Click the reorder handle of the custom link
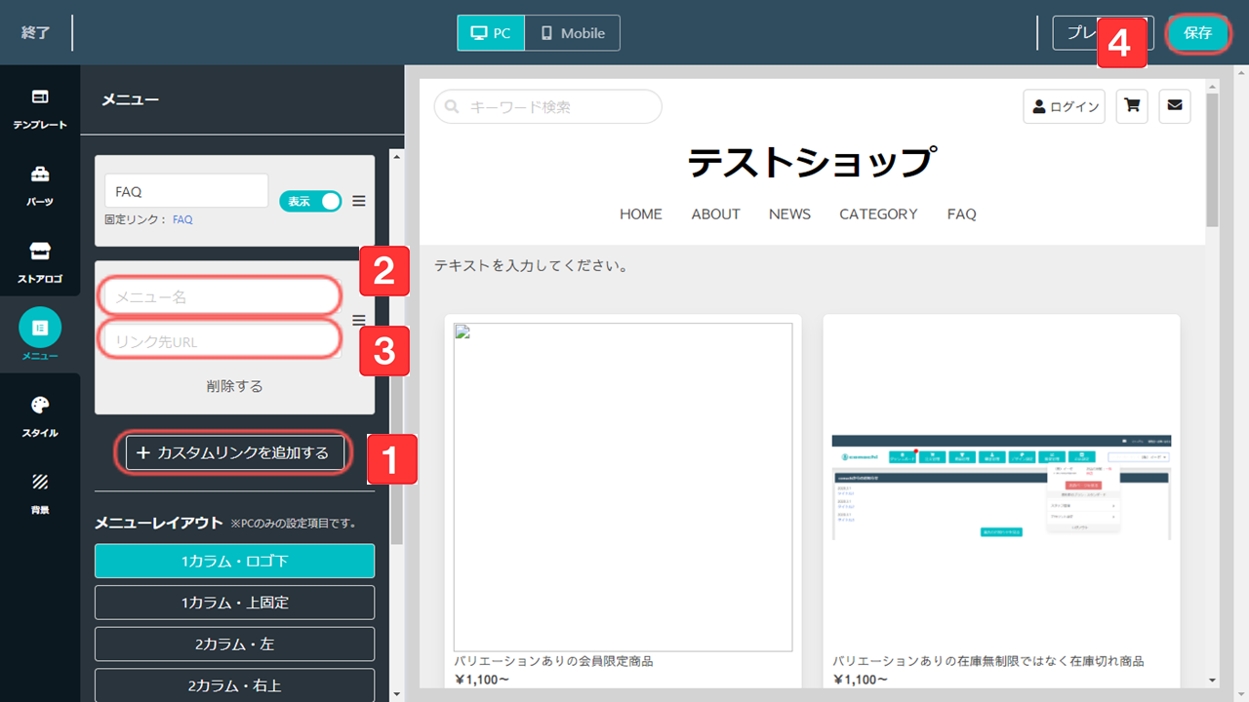This screenshot has width=1249, height=702. click(359, 320)
